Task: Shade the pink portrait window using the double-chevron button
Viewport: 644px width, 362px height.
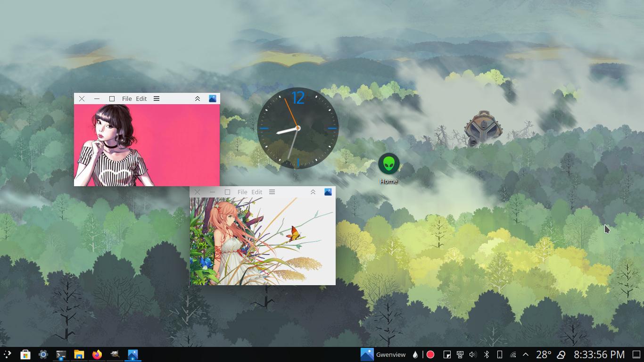Action: [x=198, y=99]
